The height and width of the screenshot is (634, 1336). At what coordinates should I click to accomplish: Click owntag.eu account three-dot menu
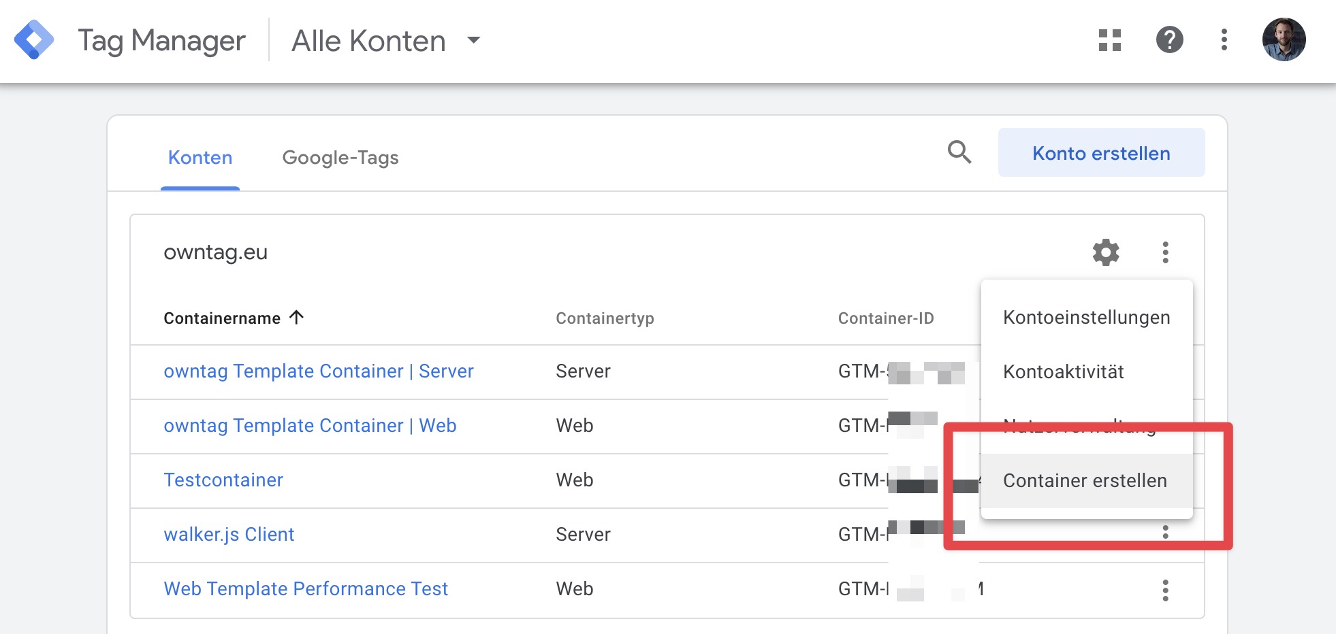point(1165,252)
